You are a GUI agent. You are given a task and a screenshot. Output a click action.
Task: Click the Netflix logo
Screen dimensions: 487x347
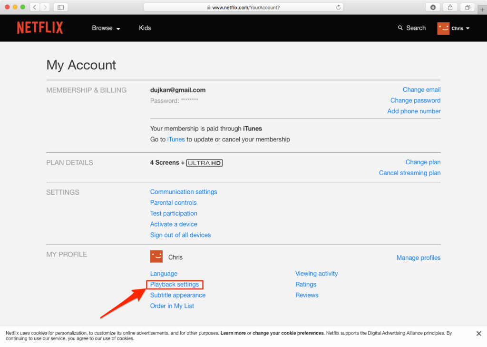pos(40,28)
